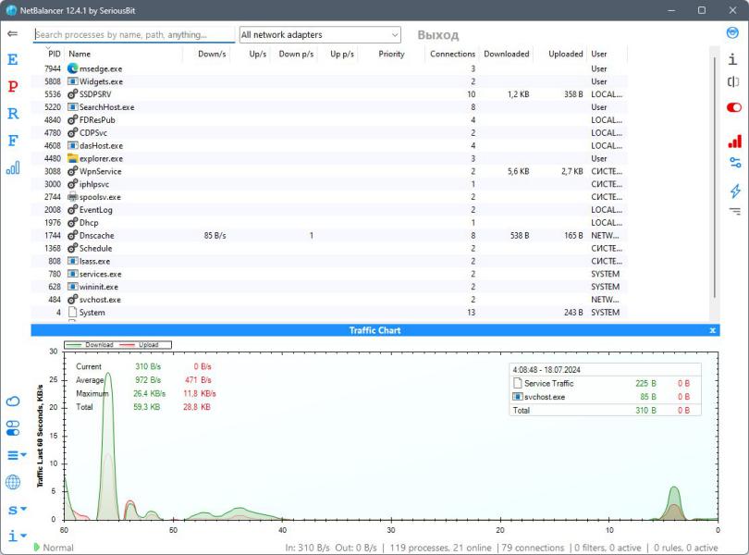The height and width of the screenshot is (555, 749).
Task: Select the CDPSvc service row
Action: [329, 133]
